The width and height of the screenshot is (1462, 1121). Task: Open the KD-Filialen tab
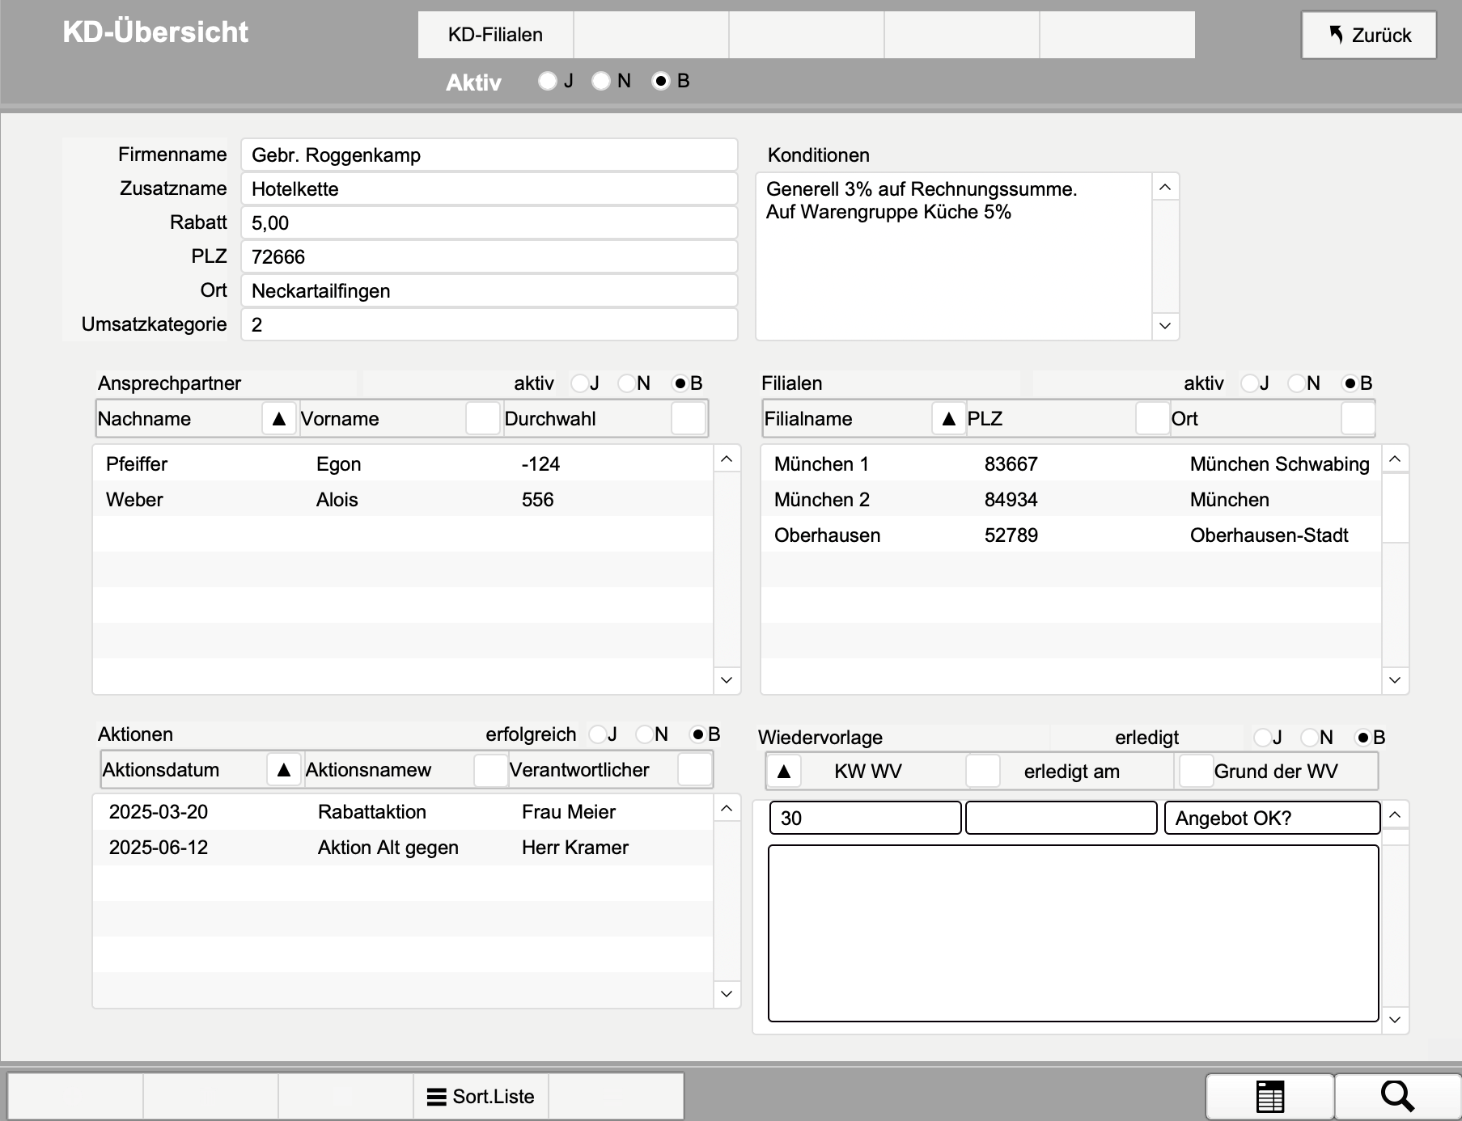495,35
